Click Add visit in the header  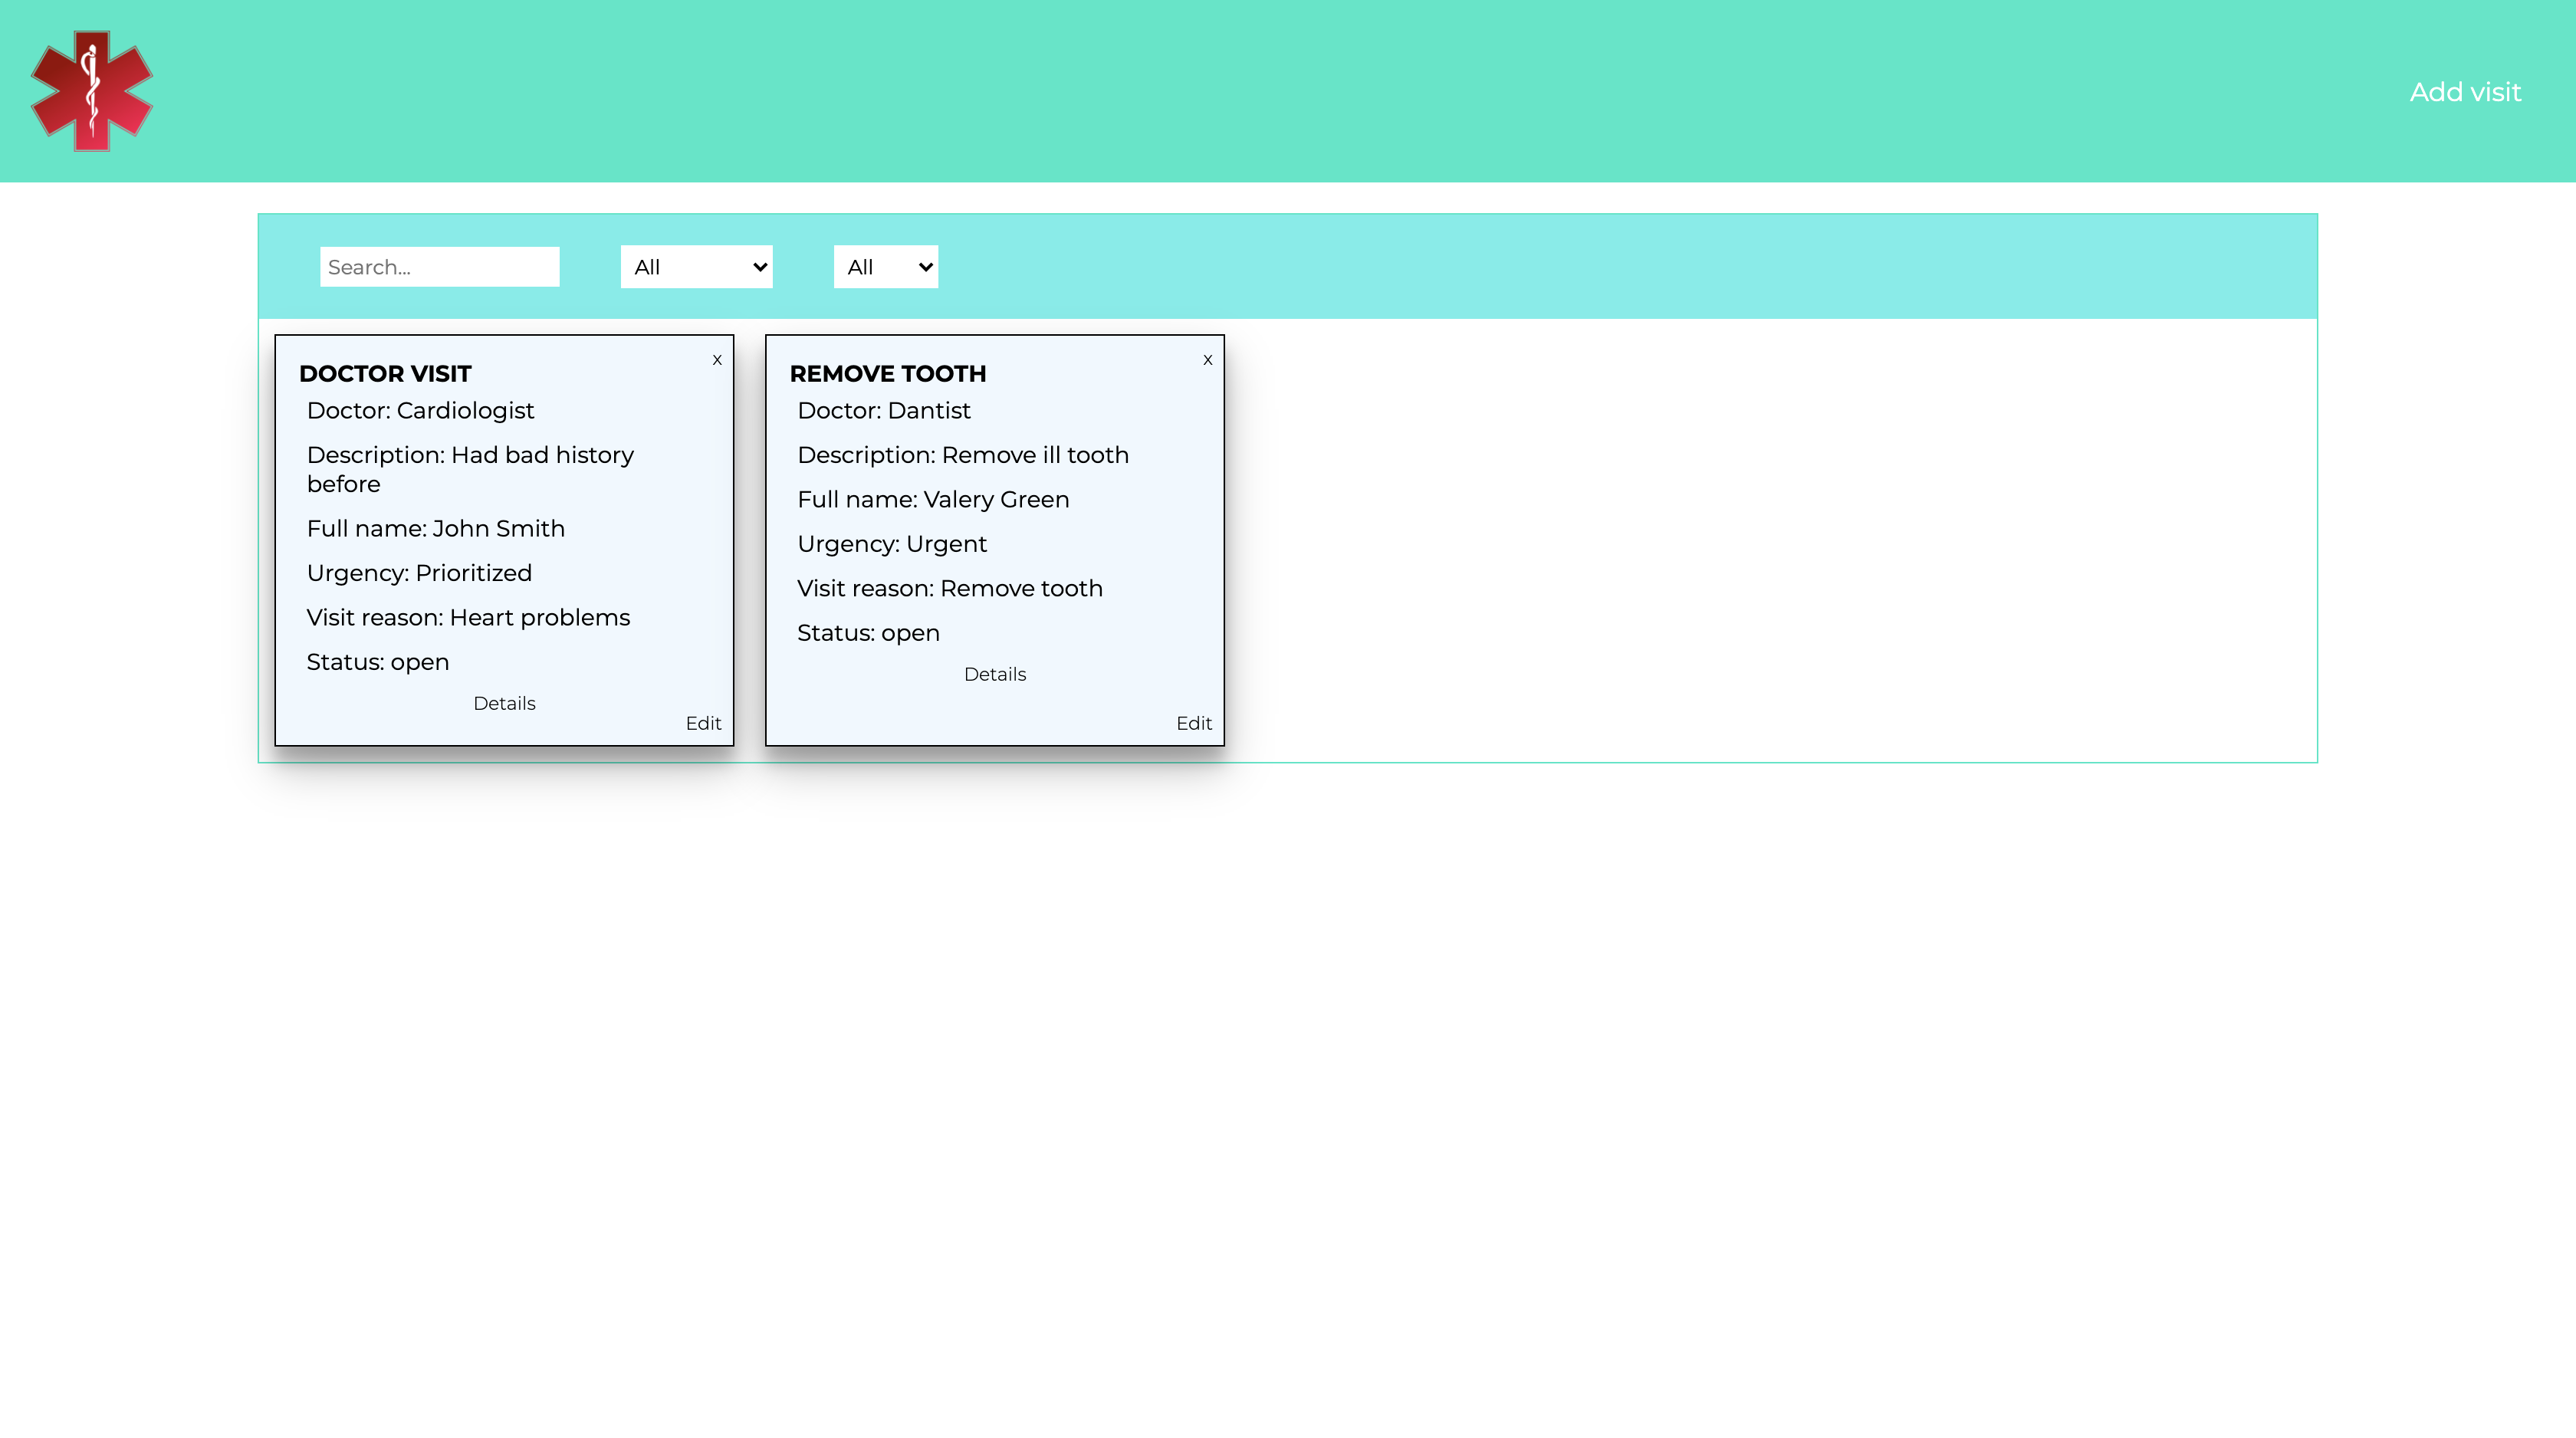click(2464, 92)
